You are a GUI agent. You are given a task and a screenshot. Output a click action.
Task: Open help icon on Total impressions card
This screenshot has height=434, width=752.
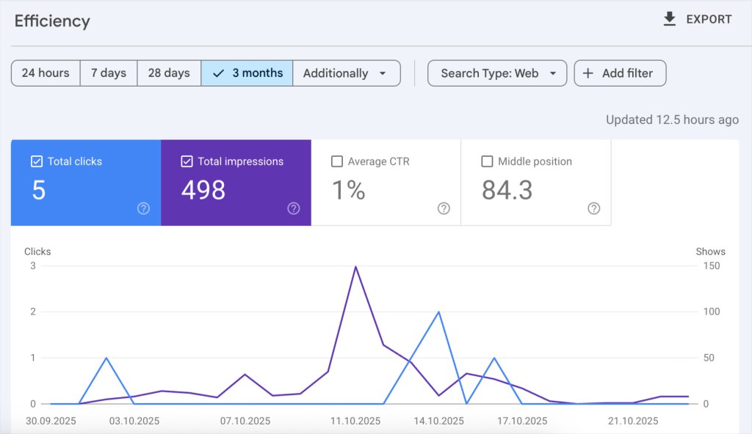pos(294,209)
